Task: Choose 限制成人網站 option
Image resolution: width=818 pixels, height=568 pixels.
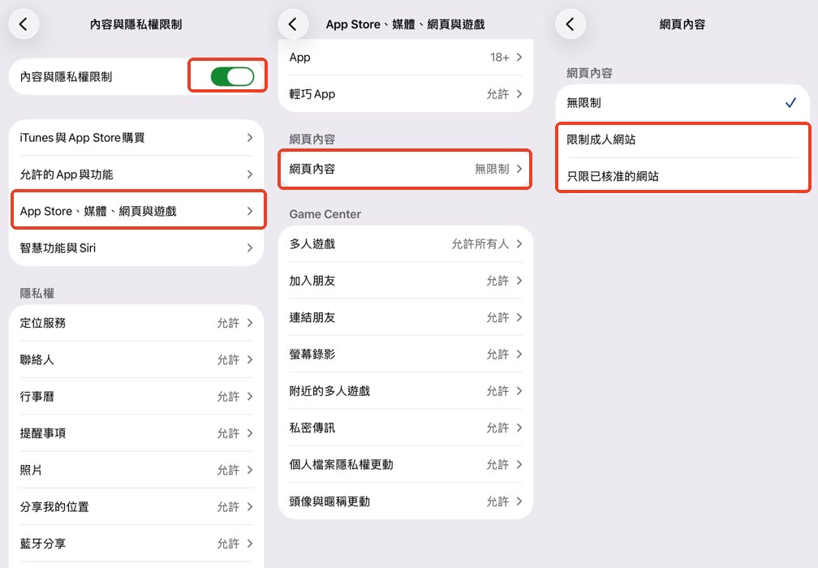Action: point(682,140)
